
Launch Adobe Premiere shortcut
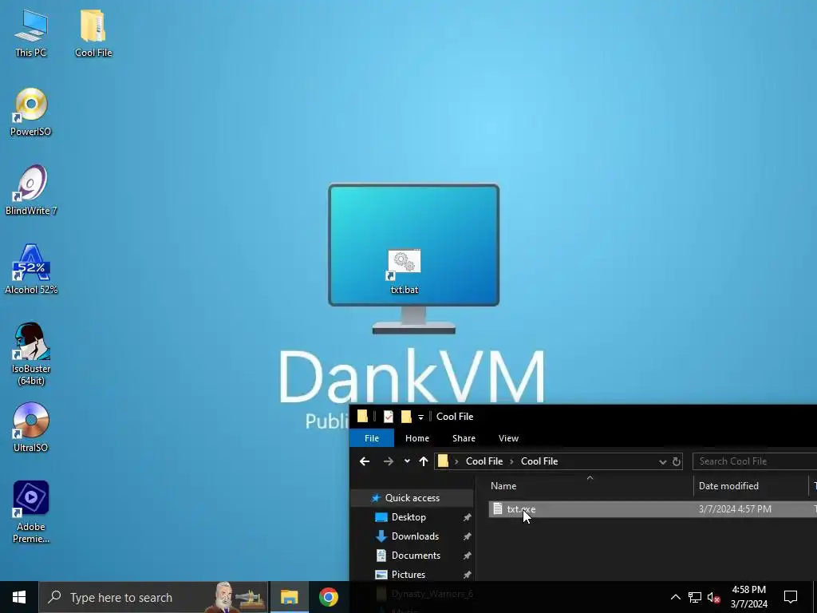tap(31, 512)
